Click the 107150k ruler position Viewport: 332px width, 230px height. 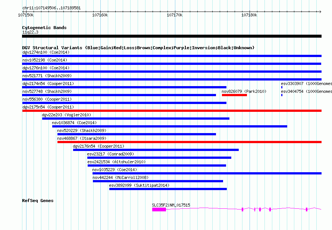(x=26, y=15)
